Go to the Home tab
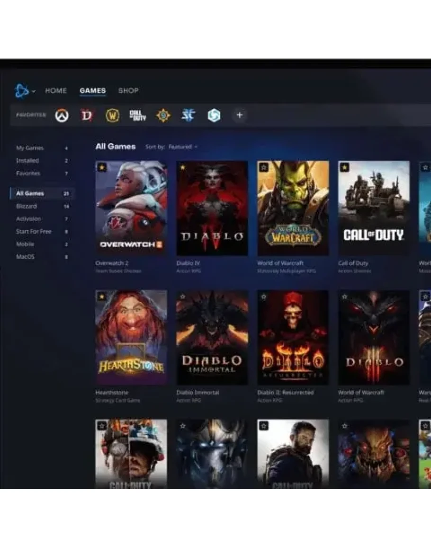Screen dimensions: 431x547 click(56, 90)
